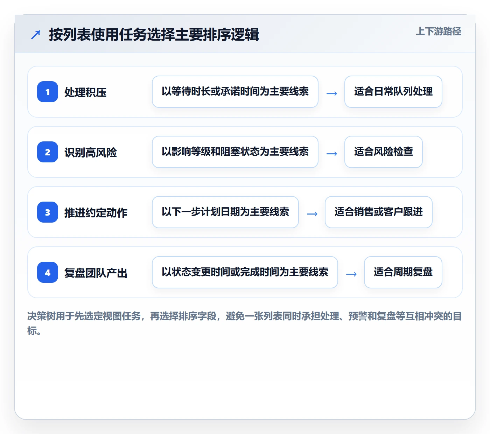Click the step 2 badge beside 识别高风险

coord(48,152)
